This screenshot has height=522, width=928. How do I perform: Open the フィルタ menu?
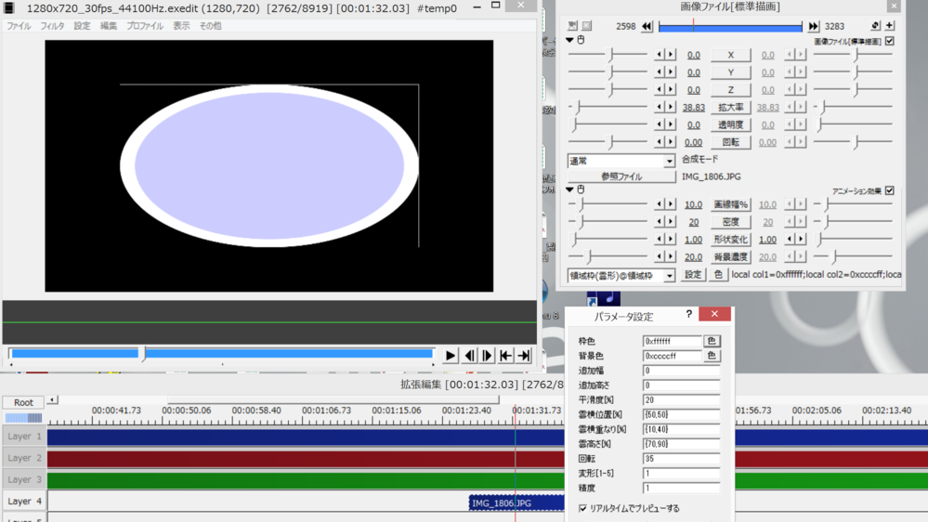[x=52, y=26]
